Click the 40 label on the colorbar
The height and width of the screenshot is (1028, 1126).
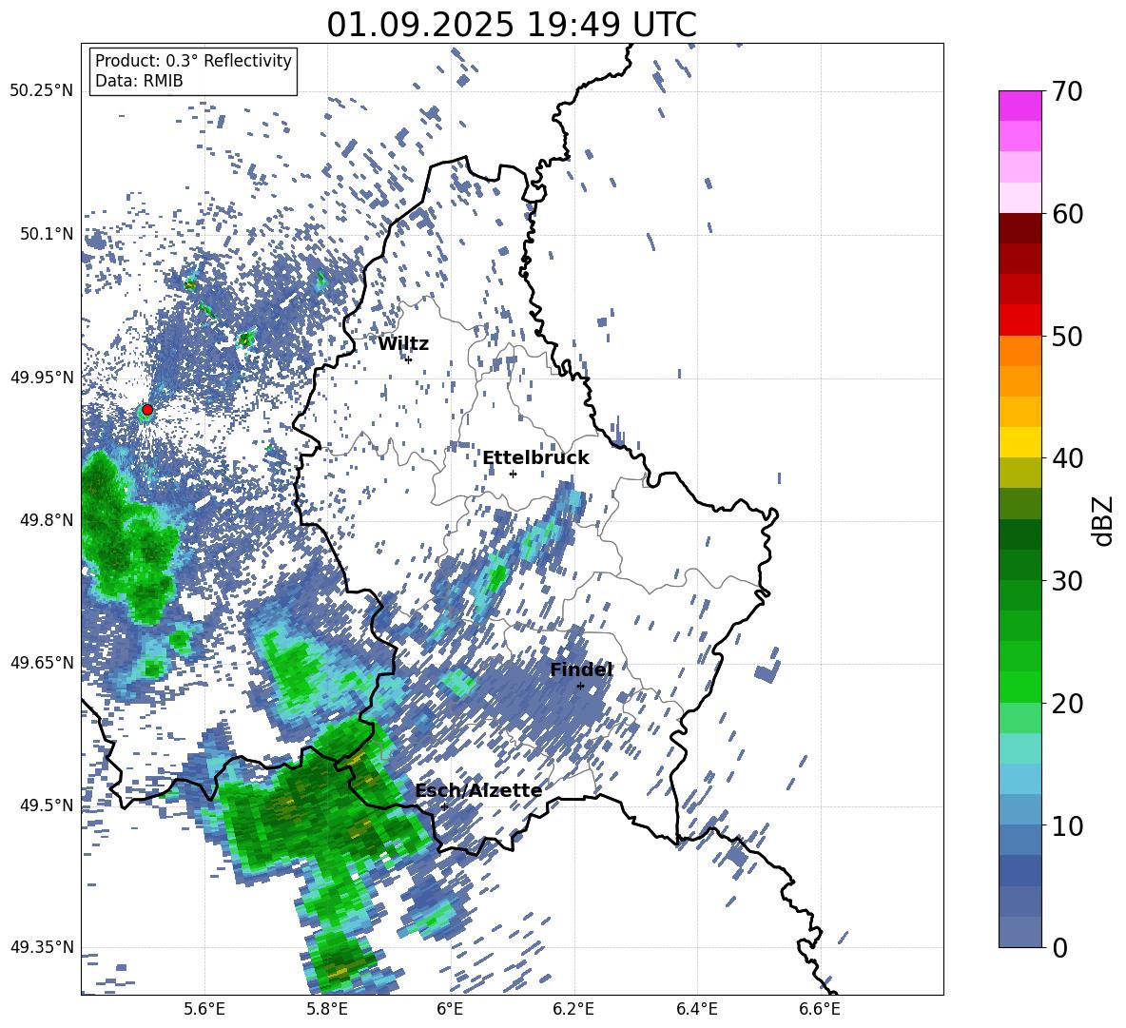[1067, 458]
